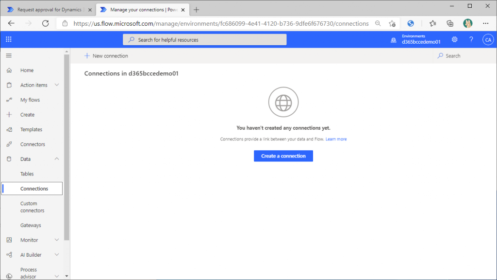
Task: Open the Help question mark icon
Action: [x=471, y=39]
